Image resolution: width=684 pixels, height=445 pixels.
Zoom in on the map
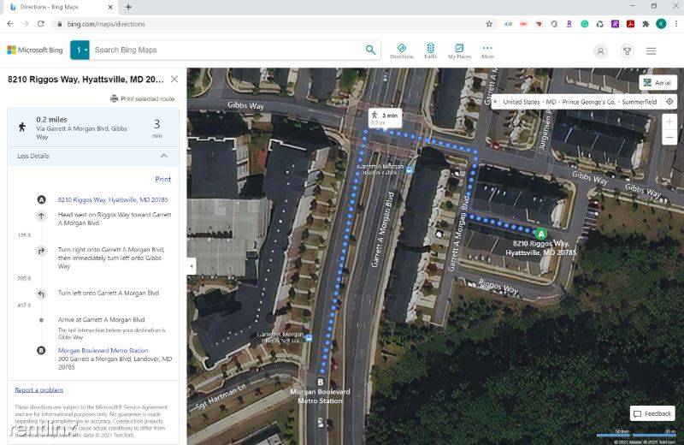coord(669,122)
